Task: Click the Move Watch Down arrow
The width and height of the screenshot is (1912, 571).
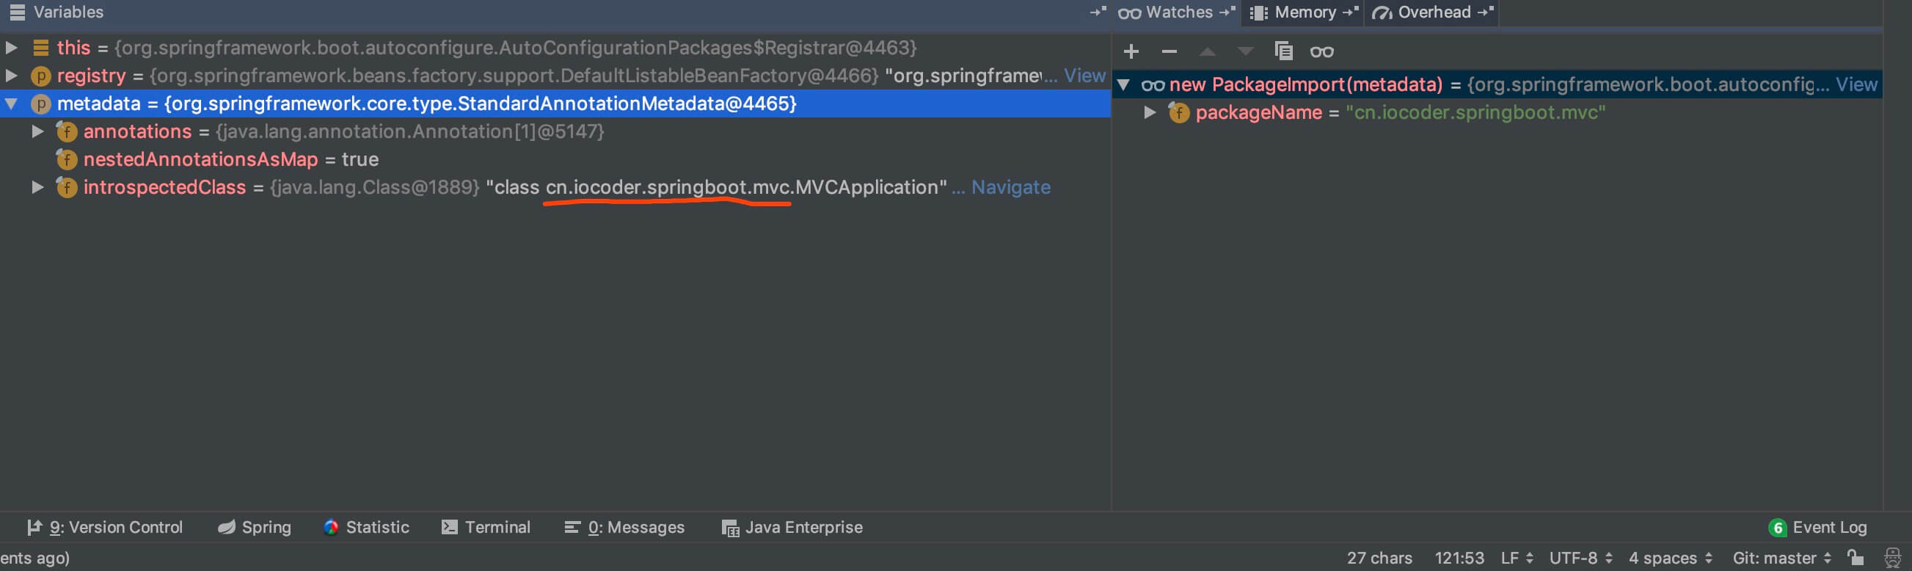Action: click(x=1246, y=51)
